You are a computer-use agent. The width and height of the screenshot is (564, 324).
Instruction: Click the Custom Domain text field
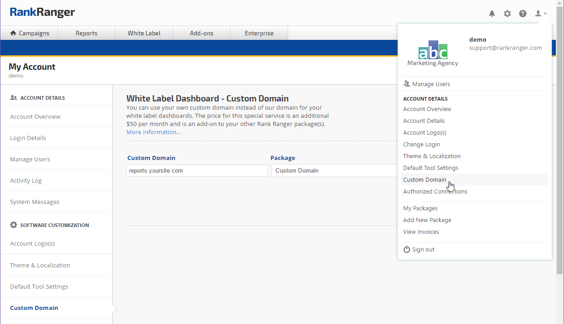[197, 171]
